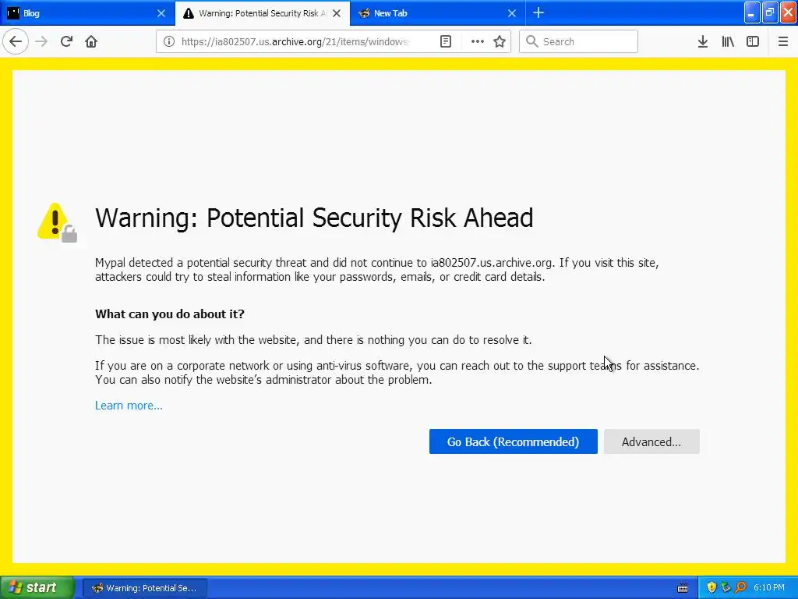Toggle reader view icon in address bar
The width and height of the screenshot is (798, 599).
click(x=445, y=41)
